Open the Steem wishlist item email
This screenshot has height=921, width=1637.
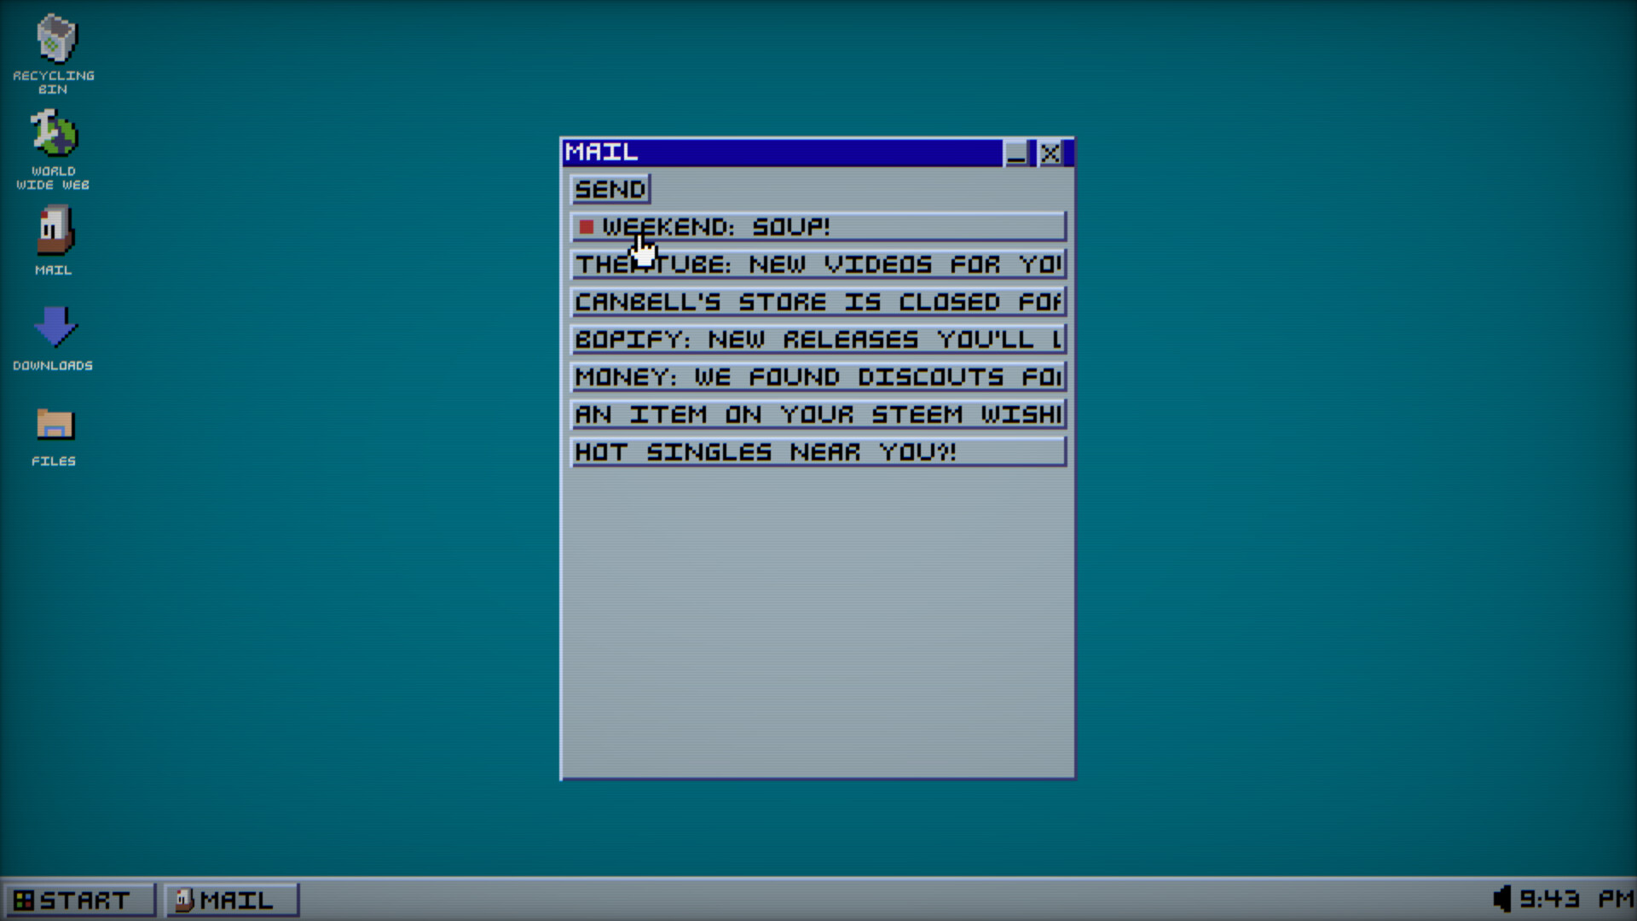click(x=818, y=414)
